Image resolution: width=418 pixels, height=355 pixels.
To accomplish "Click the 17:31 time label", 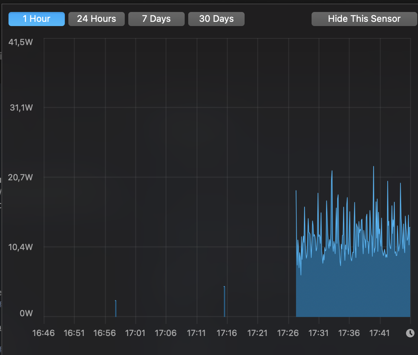I will click(318, 333).
